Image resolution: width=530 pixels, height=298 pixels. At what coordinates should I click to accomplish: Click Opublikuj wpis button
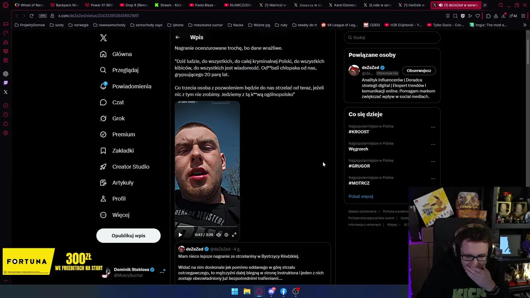point(128,236)
